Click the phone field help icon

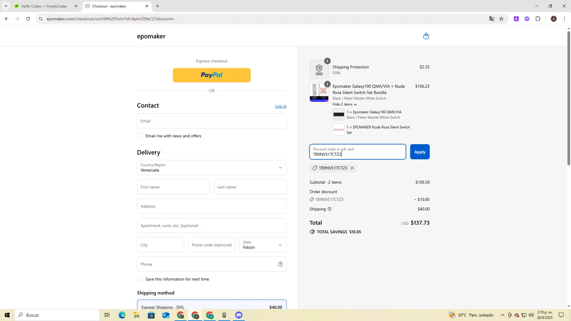click(281, 264)
